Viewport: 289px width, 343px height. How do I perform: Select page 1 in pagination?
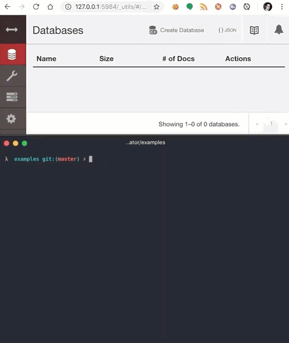coord(272,124)
